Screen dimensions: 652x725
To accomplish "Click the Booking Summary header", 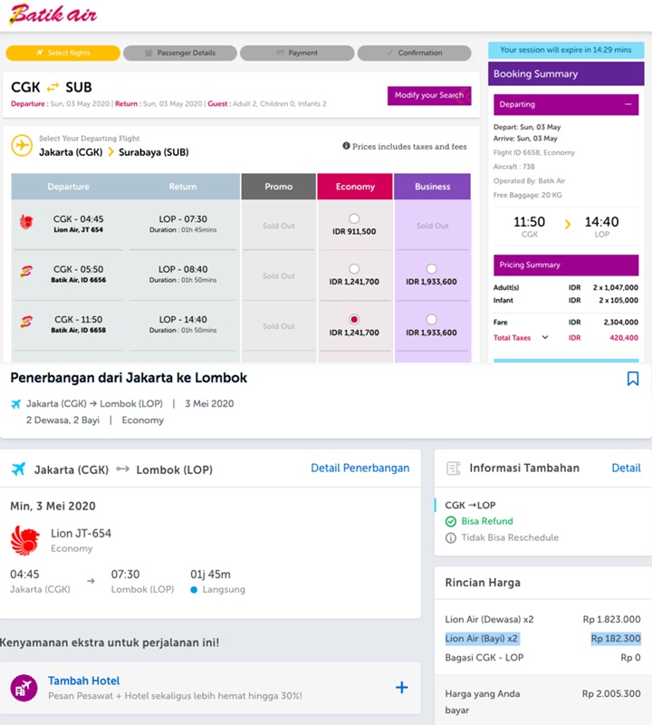I will [x=566, y=74].
